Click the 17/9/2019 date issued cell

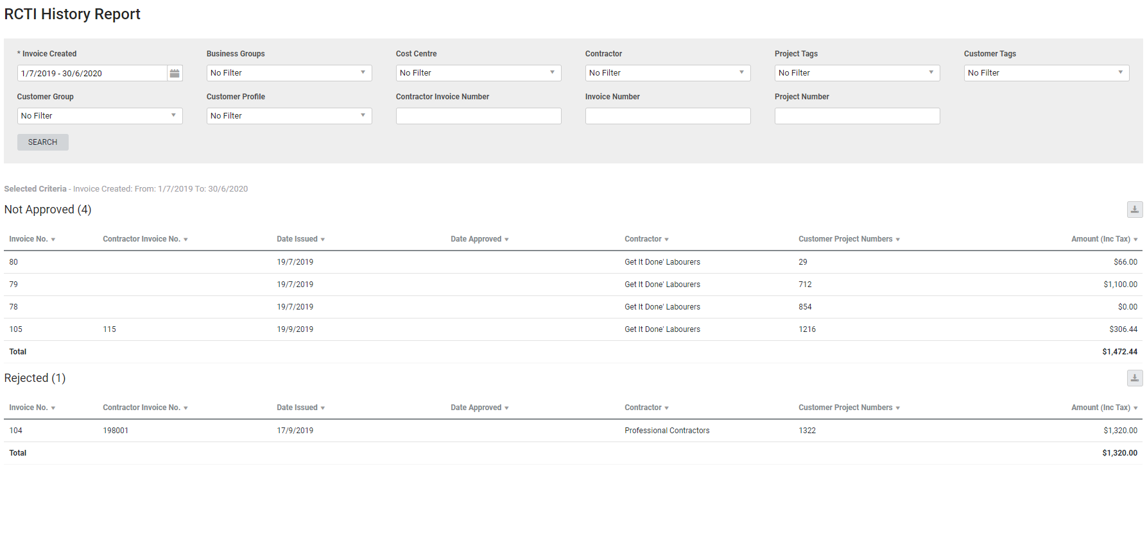pos(295,431)
